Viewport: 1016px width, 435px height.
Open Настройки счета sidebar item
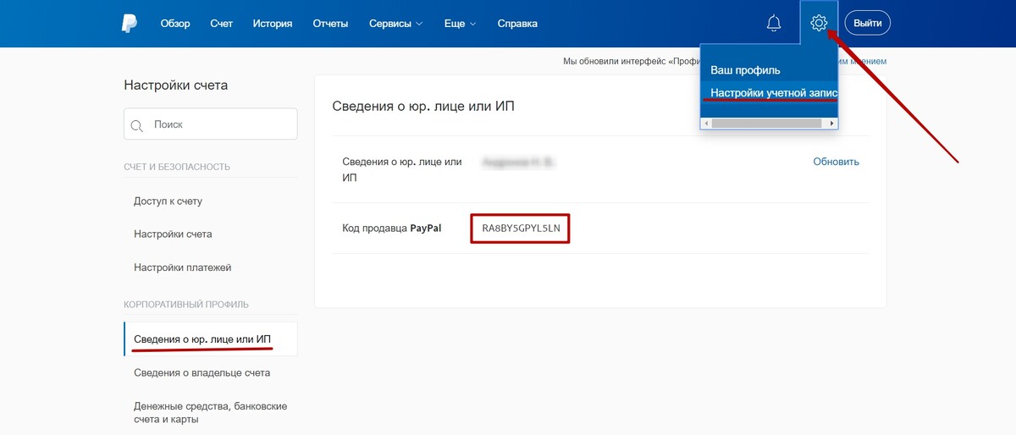173,234
